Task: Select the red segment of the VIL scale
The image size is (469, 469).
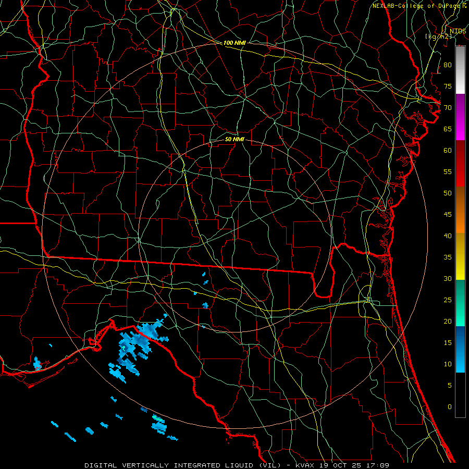Action: tap(460, 164)
